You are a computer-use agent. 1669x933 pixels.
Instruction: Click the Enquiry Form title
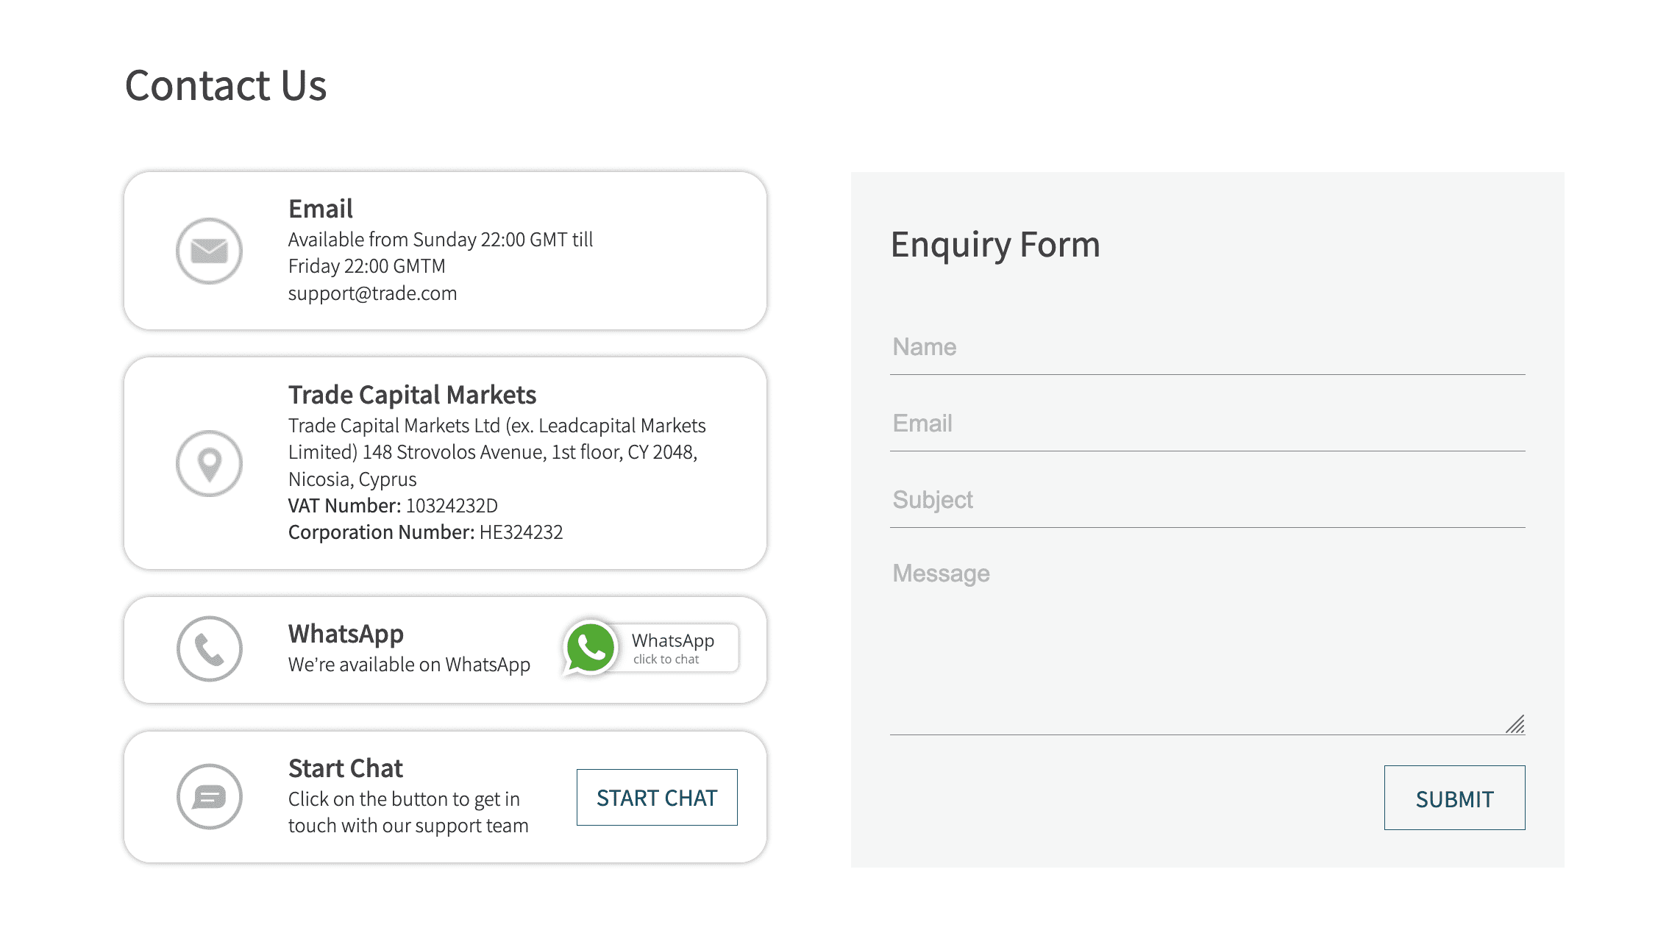(x=995, y=245)
